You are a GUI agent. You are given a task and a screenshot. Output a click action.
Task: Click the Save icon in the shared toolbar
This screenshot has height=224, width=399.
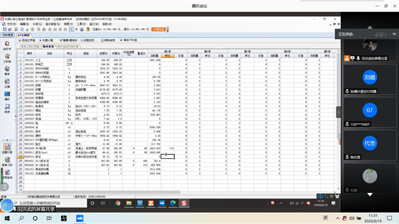5,29
